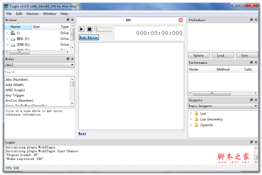This screenshot has width=262, height=175.
Task: Close the NEW patch tab
Action: 181,20
